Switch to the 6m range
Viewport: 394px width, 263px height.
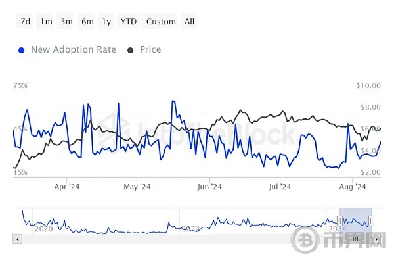point(87,22)
